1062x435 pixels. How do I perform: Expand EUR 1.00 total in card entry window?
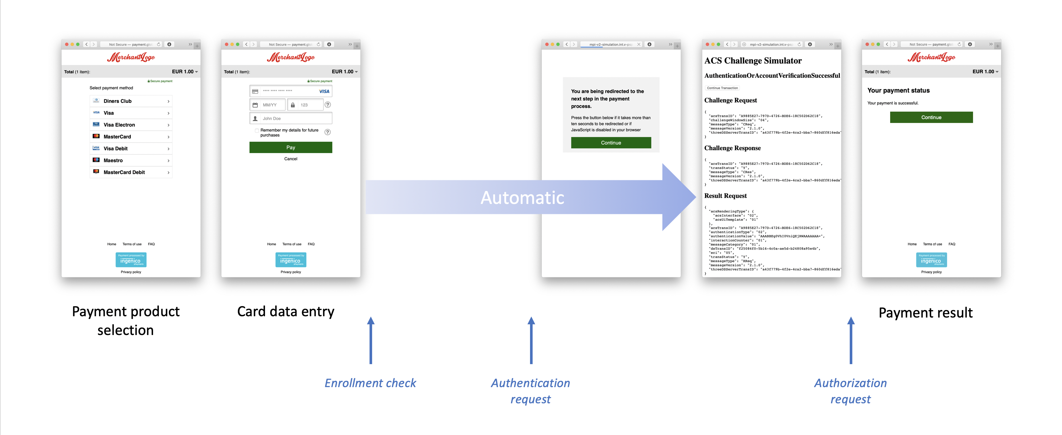[x=345, y=72]
